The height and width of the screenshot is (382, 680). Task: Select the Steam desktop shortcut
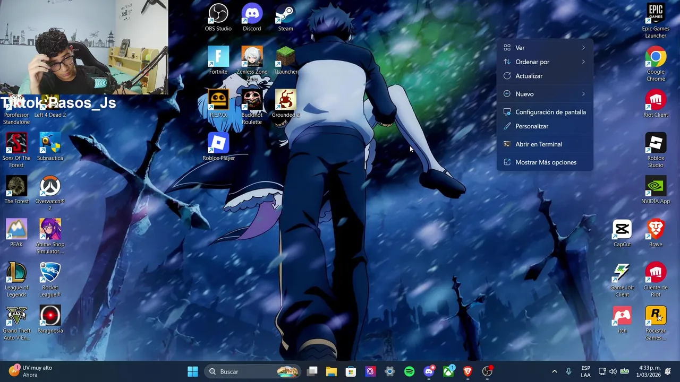coord(286,18)
